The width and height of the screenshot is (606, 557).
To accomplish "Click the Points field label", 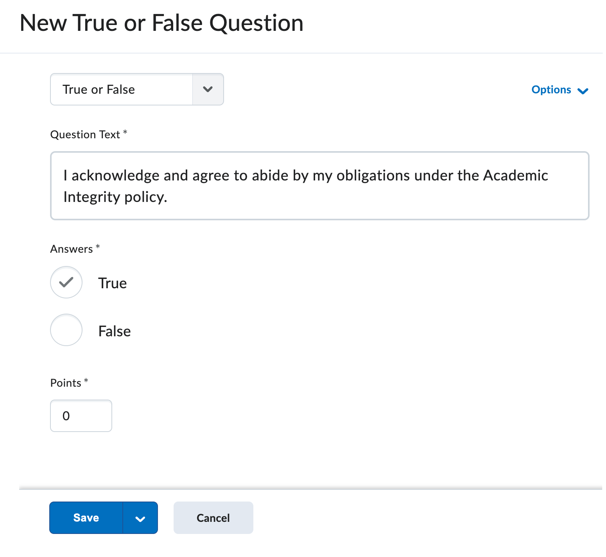I will (x=66, y=383).
